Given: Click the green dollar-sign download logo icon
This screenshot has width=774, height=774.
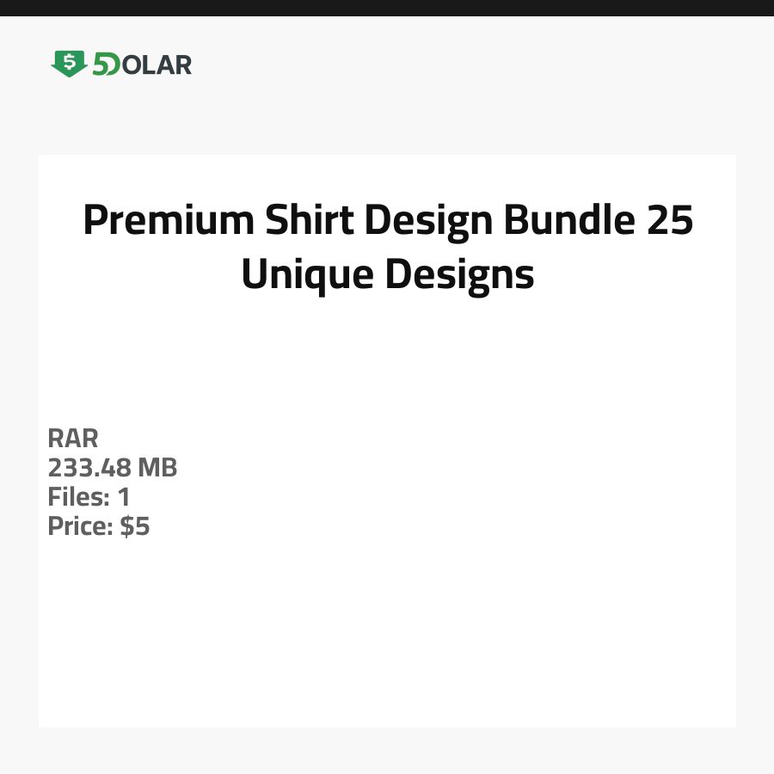Looking at the screenshot, I should pyautogui.click(x=69, y=64).
